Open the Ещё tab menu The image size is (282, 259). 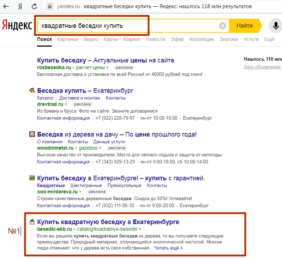click(x=269, y=39)
